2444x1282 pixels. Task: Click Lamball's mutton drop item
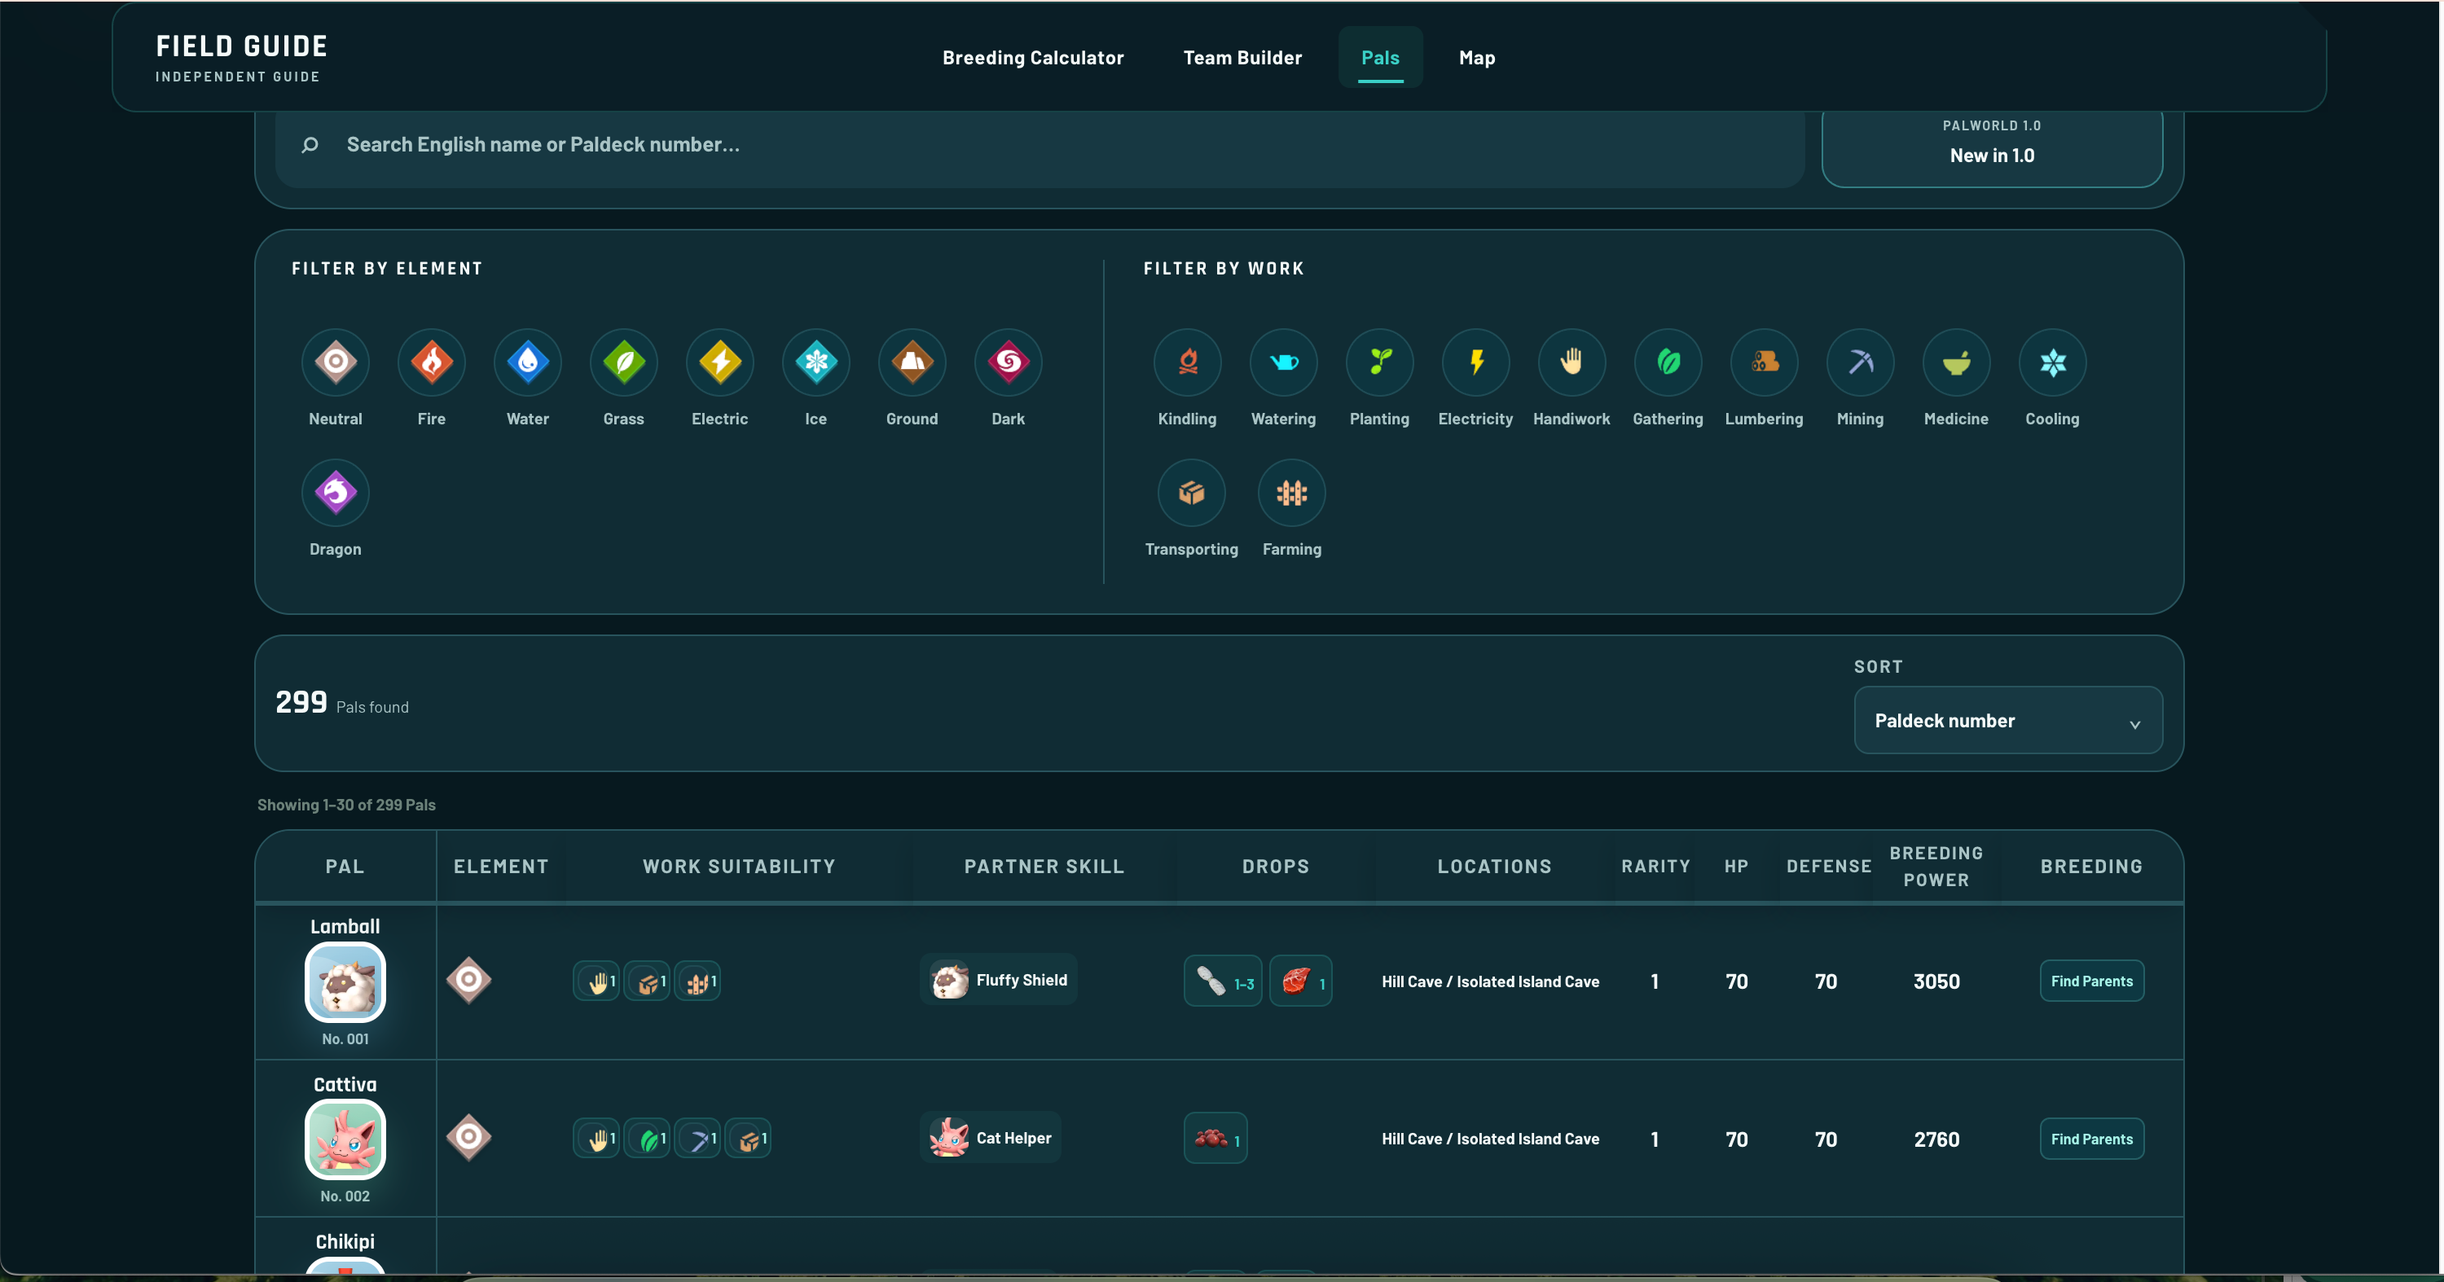[x=1301, y=981]
